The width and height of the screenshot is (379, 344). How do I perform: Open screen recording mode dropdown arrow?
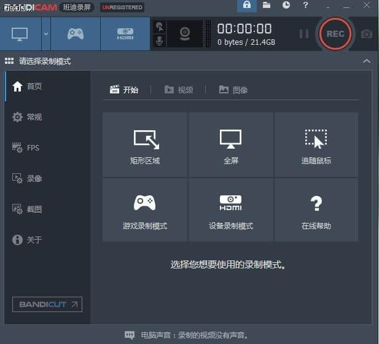tap(46, 34)
